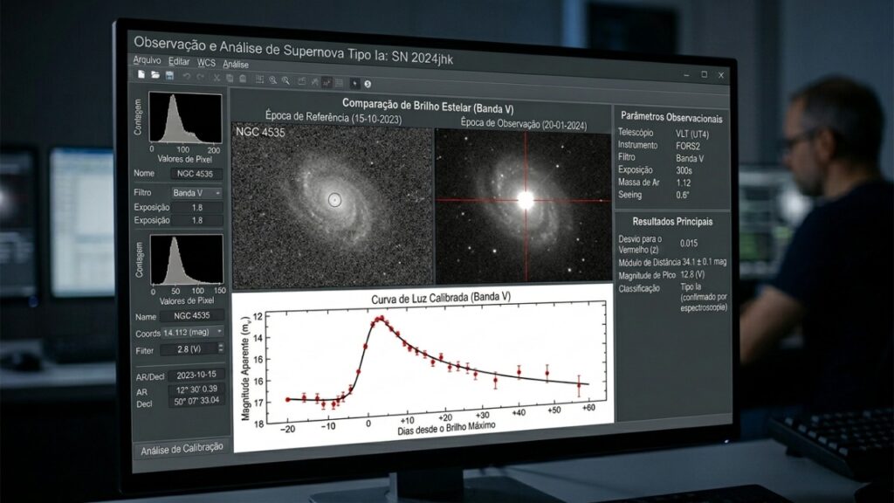Click the Paste clipboard icon
Viewport: 894px width, 503px height.
tap(243, 79)
